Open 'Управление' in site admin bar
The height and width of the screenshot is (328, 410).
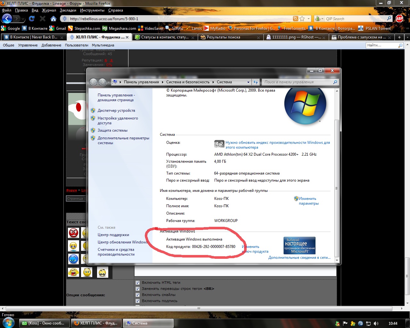28,45
